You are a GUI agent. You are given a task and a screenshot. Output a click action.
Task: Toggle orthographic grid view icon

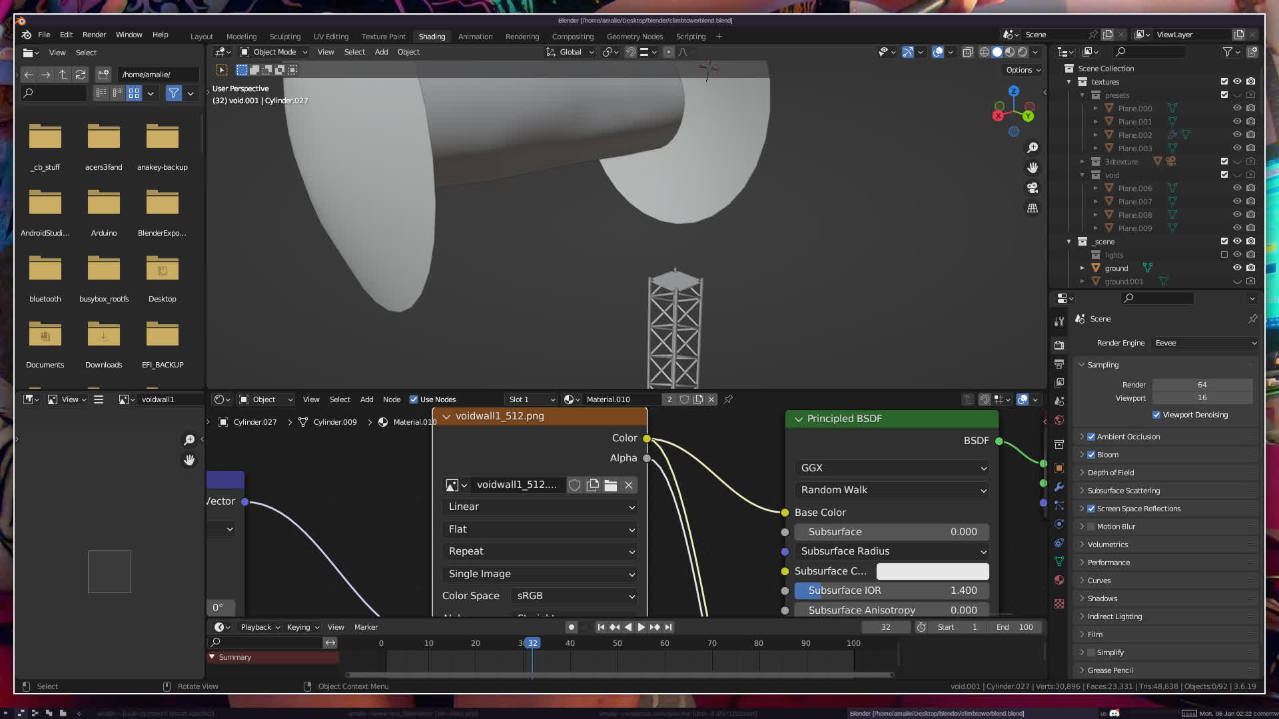[x=1033, y=208]
